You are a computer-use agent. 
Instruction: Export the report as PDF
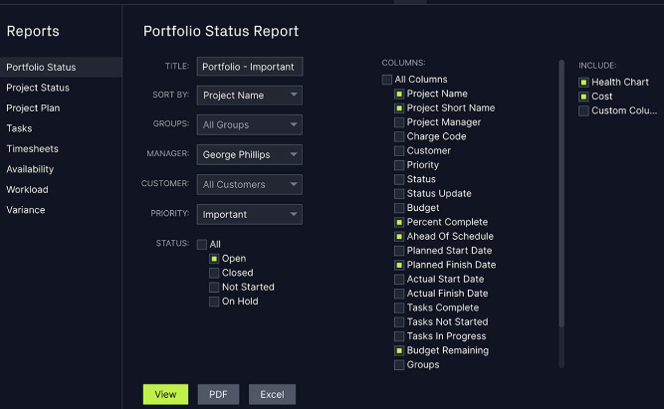(x=218, y=394)
